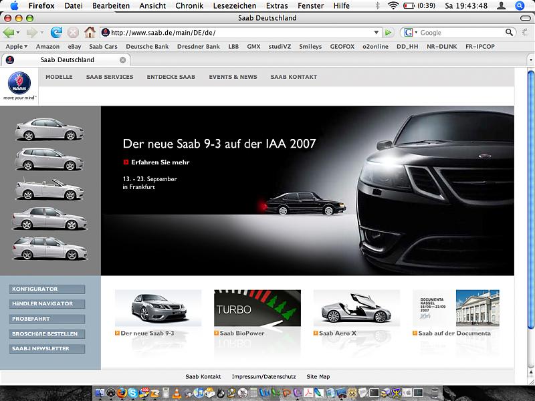The width and height of the screenshot is (535, 401).
Task: Open the Ansicht menu
Action: (152, 6)
